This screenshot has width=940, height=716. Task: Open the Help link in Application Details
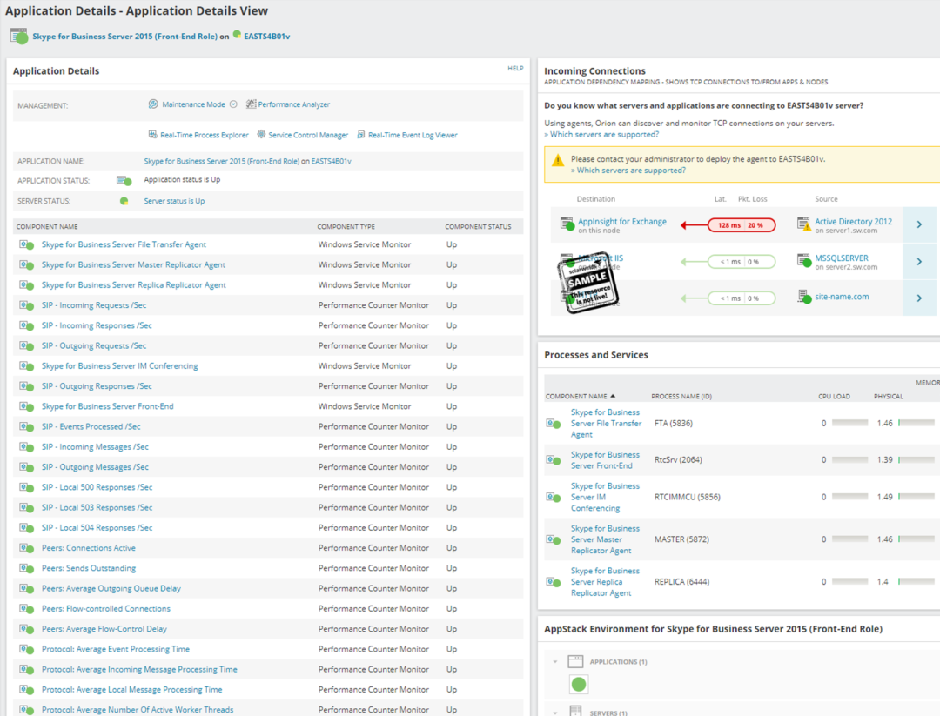click(x=515, y=69)
